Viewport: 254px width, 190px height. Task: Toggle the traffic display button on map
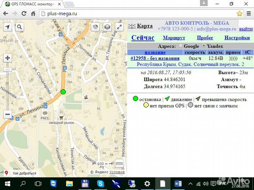point(95,27)
